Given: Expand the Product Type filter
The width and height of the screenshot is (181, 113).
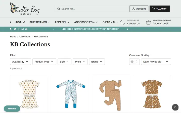Looking at the screenshot, I should pyautogui.click(x=44, y=62).
